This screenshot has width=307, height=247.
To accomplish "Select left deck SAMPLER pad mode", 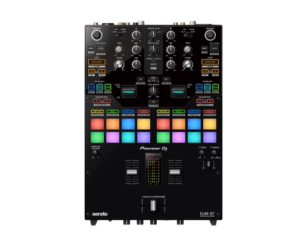I will [x=144, y=111].
